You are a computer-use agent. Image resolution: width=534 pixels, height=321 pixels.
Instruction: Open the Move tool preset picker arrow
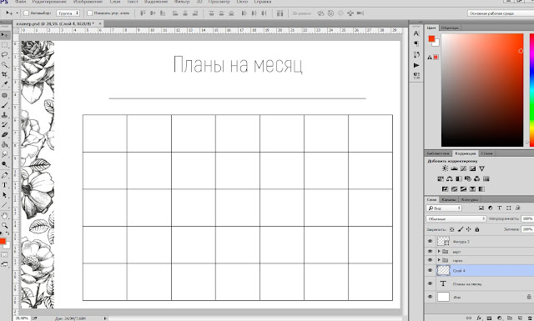pos(17,13)
